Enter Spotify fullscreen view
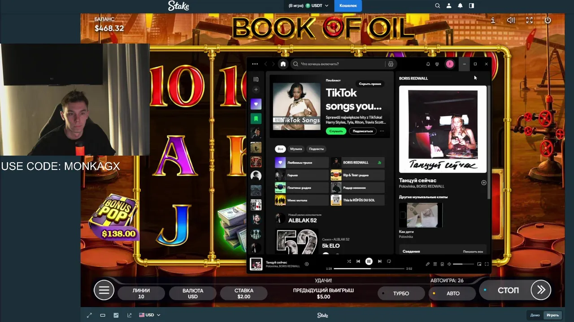This screenshot has height=322, width=574. click(487, 264)
